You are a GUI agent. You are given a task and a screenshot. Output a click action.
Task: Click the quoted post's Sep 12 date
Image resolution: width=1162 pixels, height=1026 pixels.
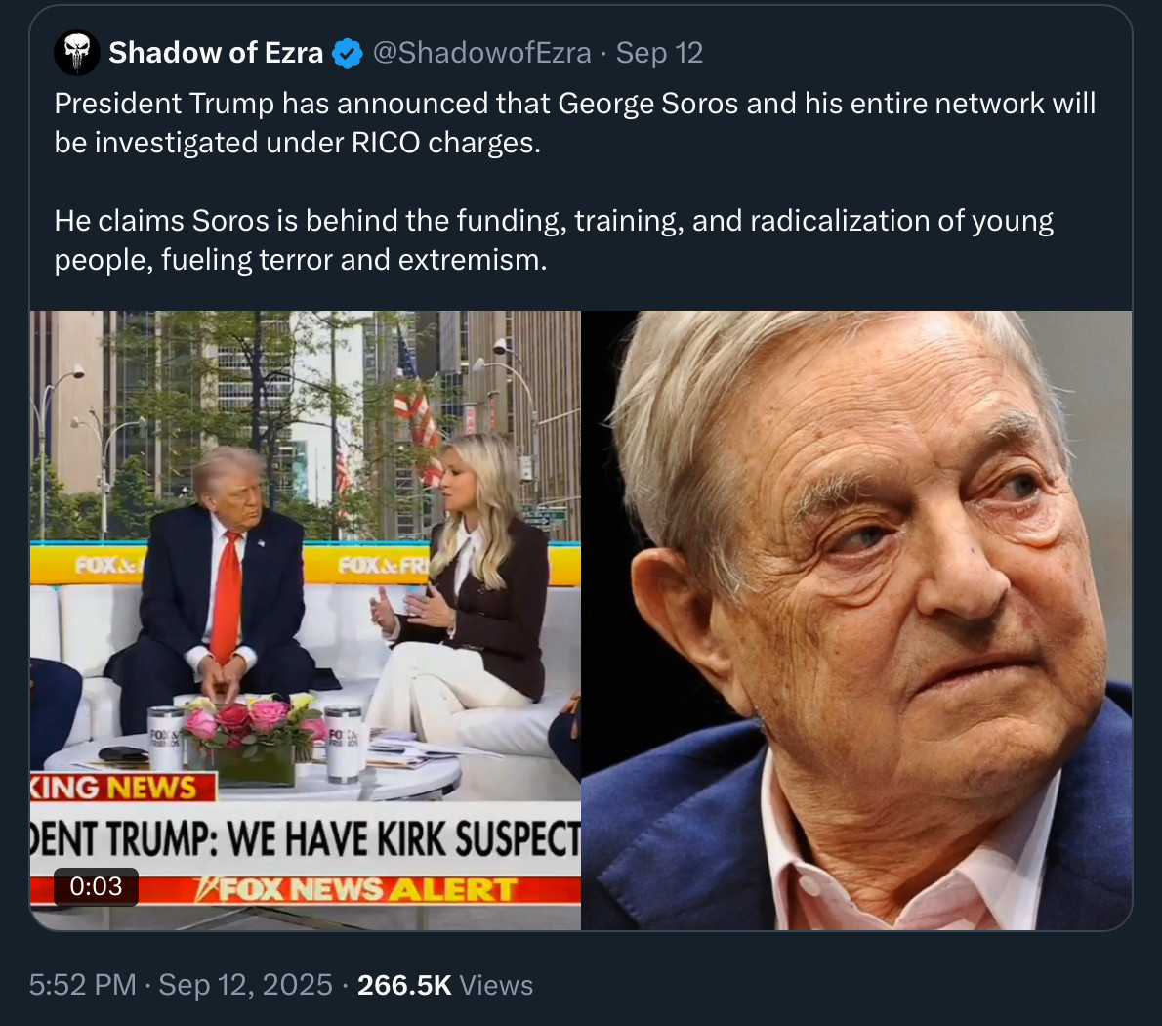(x=659, y=53)
